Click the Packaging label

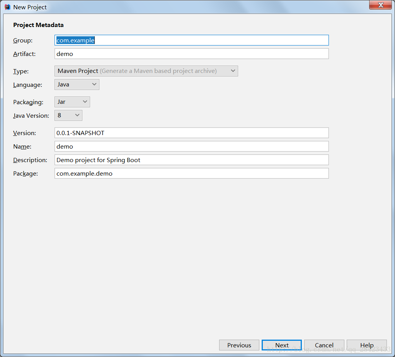click(x=28, y=102)
